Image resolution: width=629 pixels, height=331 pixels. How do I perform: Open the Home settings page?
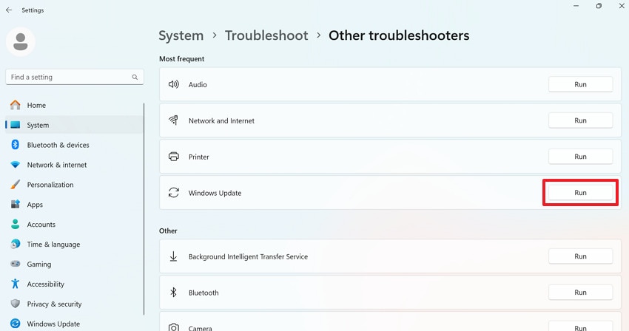click(x=75, y=105)
